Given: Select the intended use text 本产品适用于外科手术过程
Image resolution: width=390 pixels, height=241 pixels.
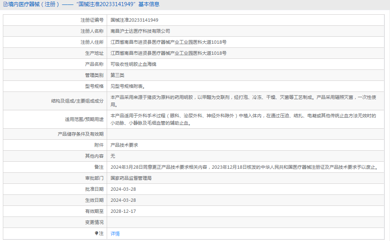Looking at the screenshot, I should [x=243, y=119].
